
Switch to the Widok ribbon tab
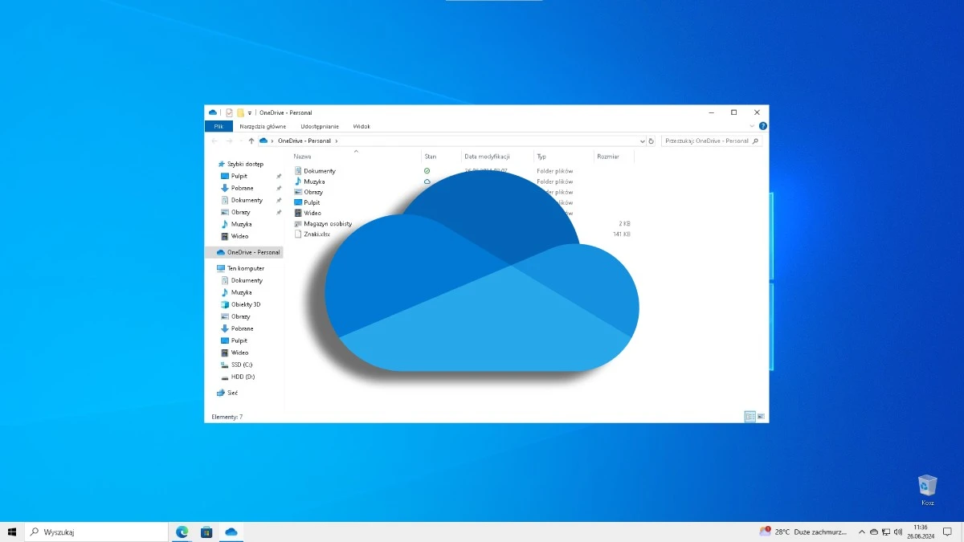[x=361, y=126]
